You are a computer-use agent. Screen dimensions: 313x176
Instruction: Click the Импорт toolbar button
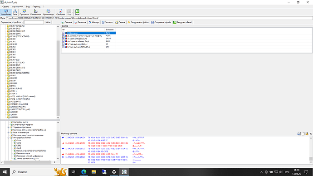pos(94,22)
